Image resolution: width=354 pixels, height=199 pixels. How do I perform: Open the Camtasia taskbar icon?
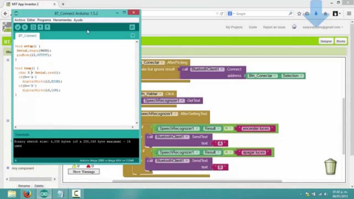point(76,194)
